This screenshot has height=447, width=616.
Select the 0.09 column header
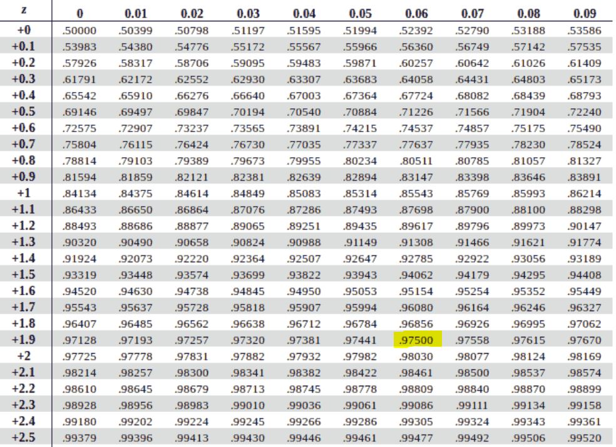coord(583,14)
